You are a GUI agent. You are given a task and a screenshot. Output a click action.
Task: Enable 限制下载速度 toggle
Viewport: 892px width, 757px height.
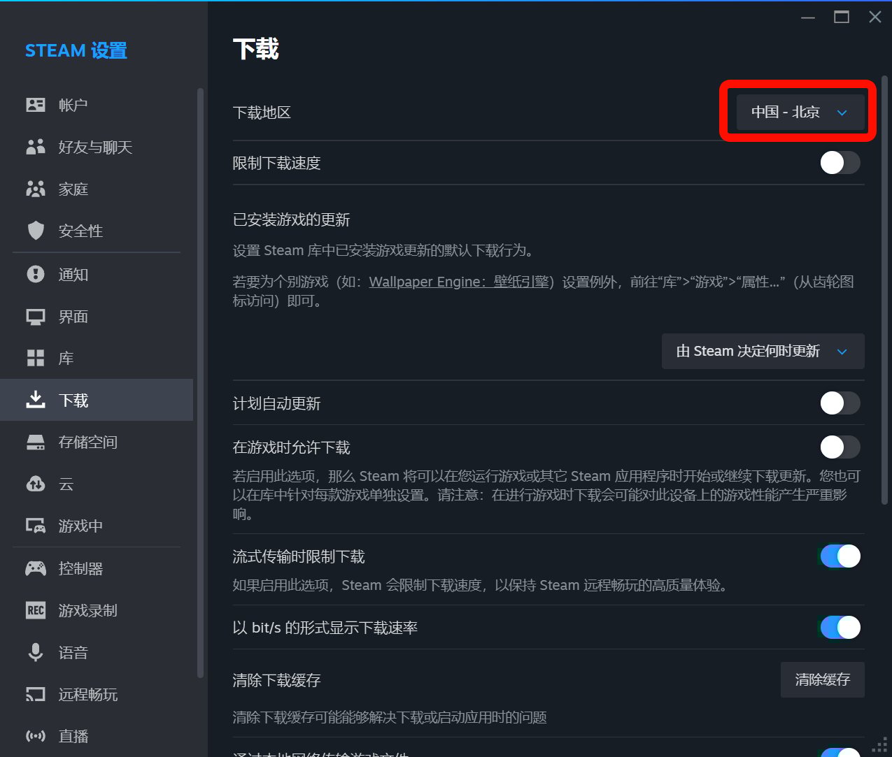click(x=840, y=163)
